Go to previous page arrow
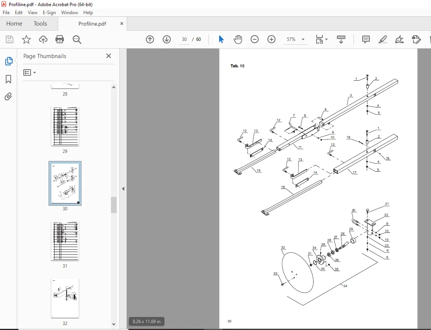The height and width of the screenshot is (330, 431). 150,39
